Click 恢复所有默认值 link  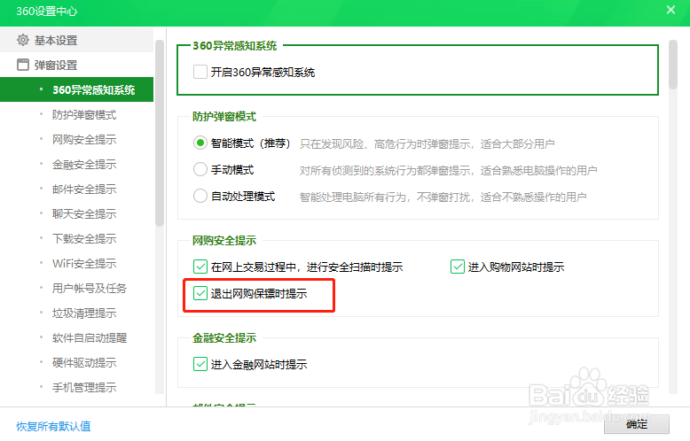(x=53, y=426)
